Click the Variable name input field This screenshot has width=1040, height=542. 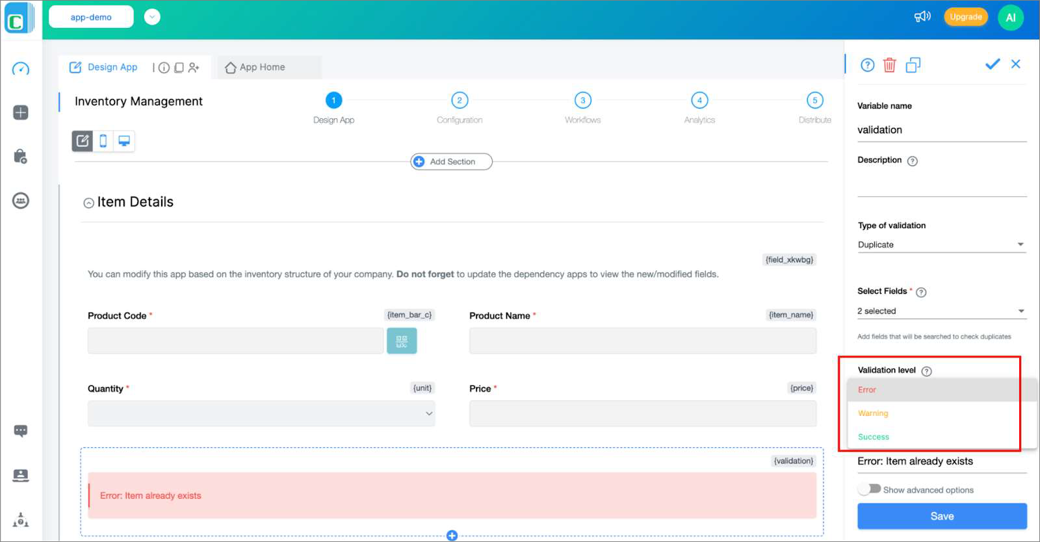(942, 130)
